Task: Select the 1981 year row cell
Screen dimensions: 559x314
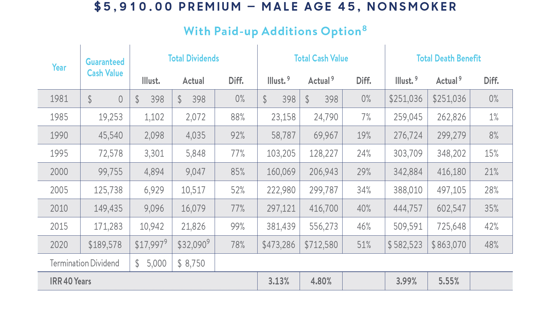Action: (x=59, y=99)
